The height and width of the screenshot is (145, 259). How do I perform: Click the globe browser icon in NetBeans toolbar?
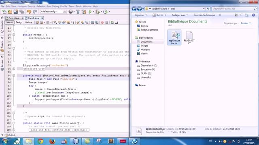71,12
